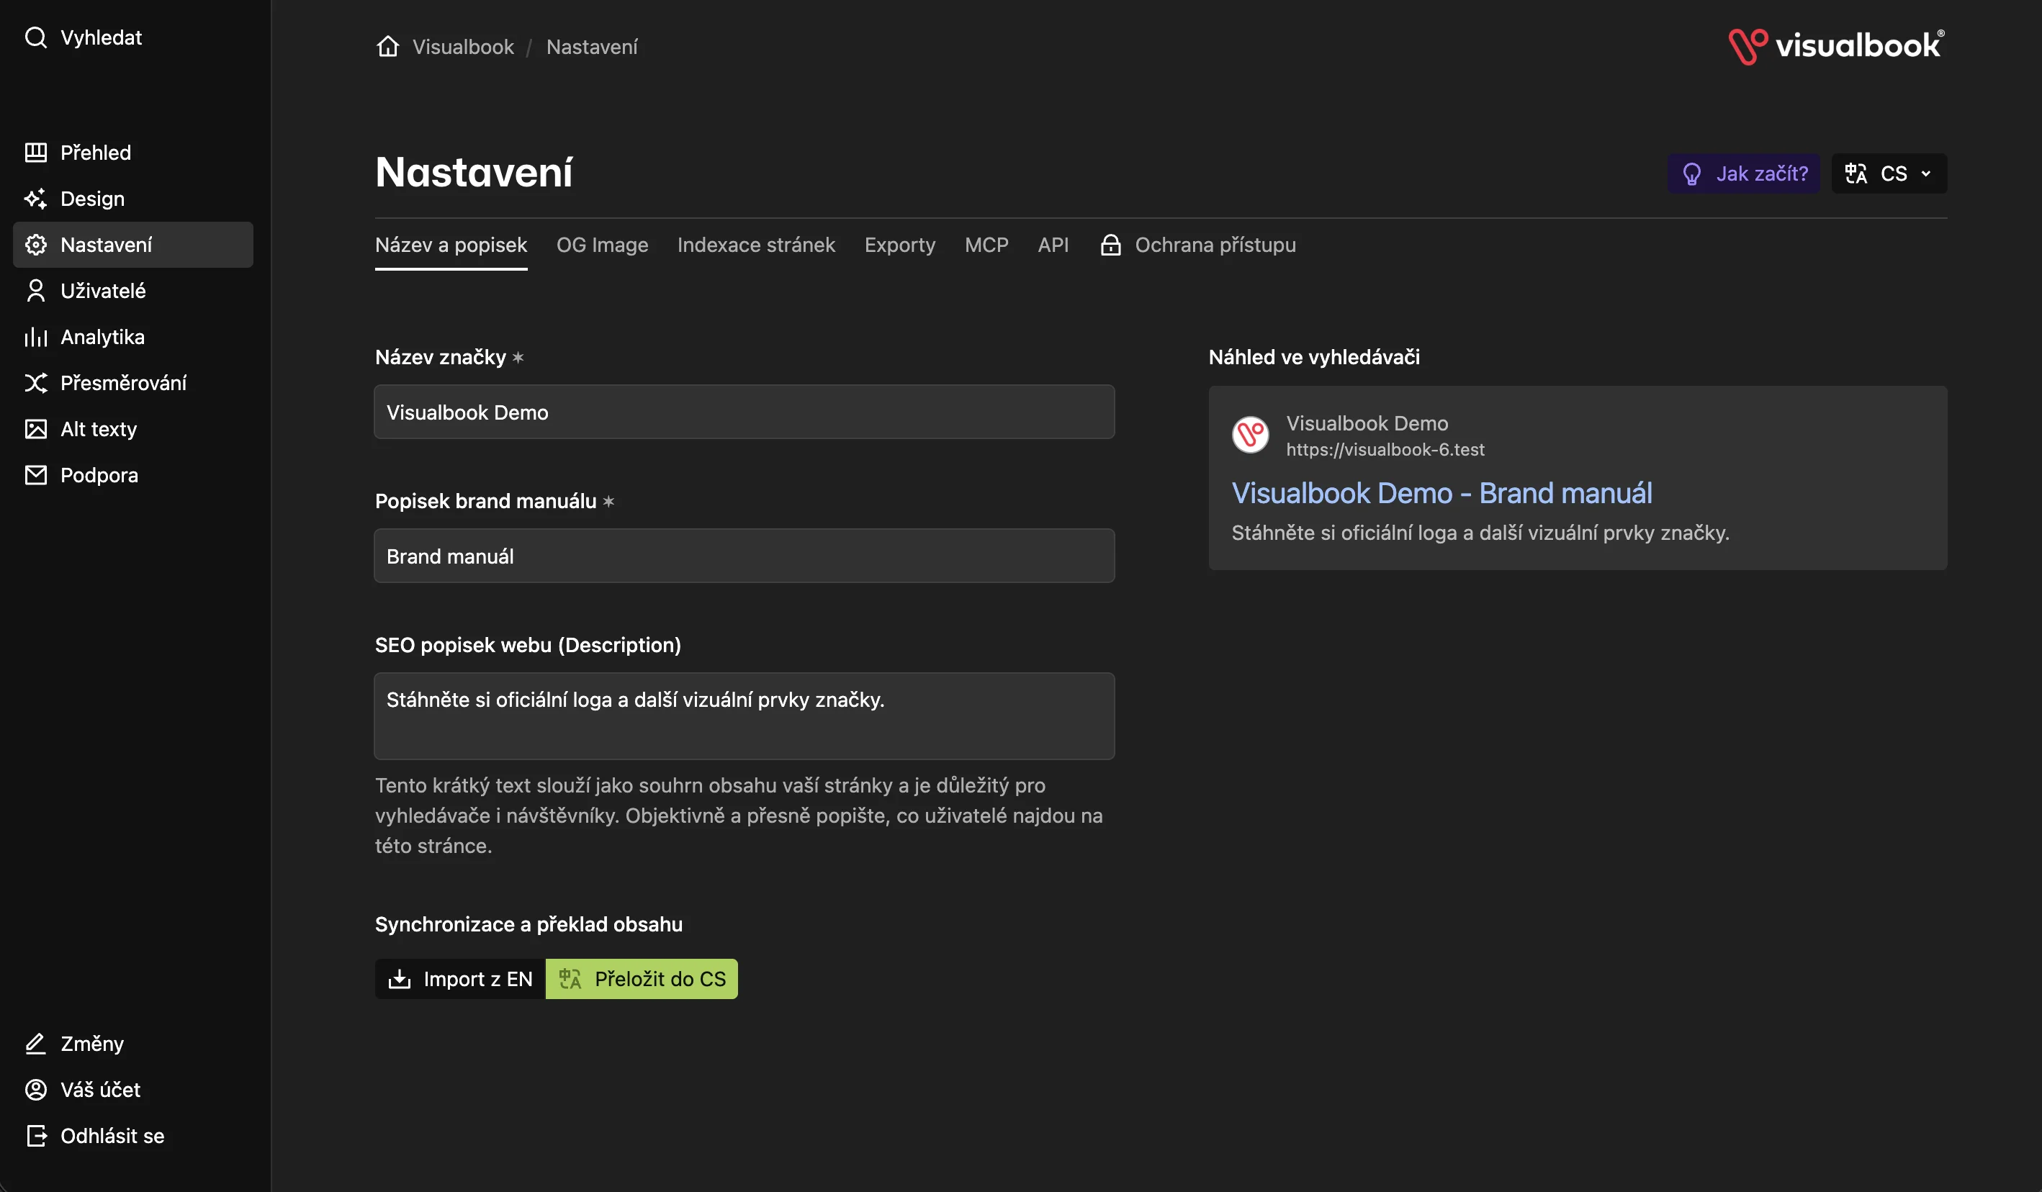Click the Nastavení gear icon
Viewport: 2042px width, 1192px height.
coord(36,245)
